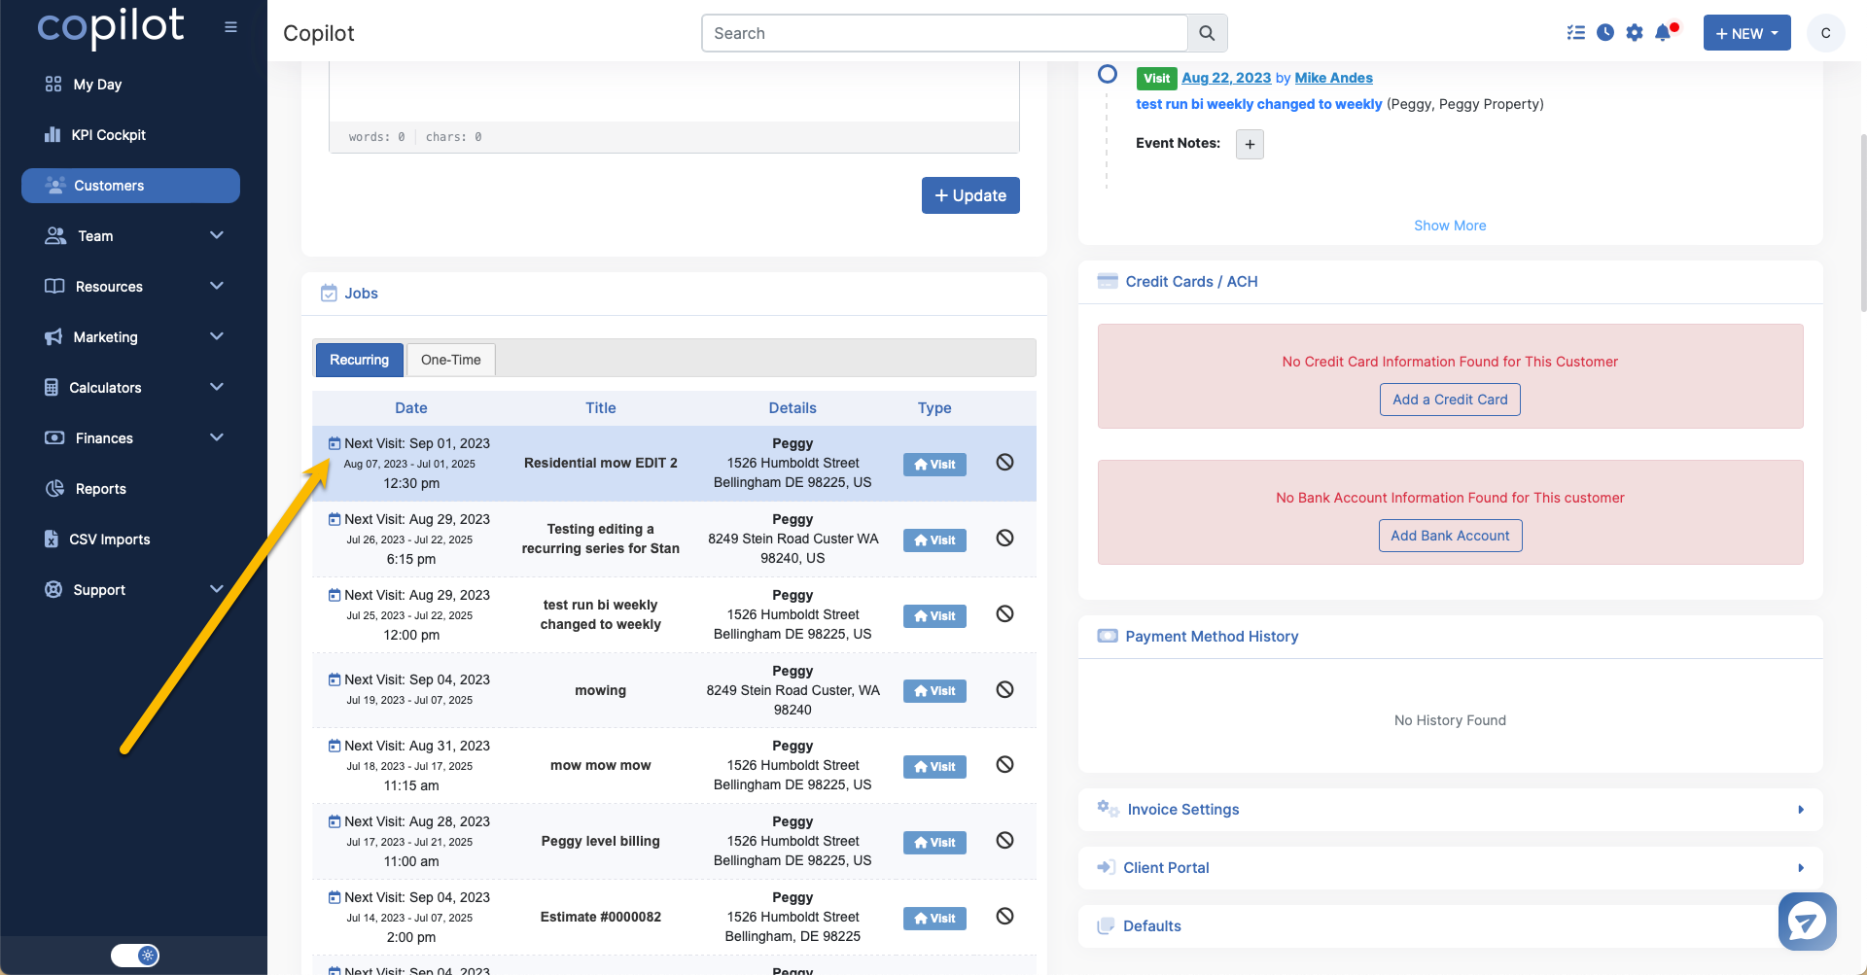Cancel the test run bi weekly job
1867x975 pixels.
point(1005,614)
